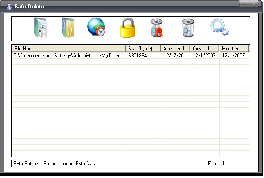Click the add files document icon

(40, 28)
